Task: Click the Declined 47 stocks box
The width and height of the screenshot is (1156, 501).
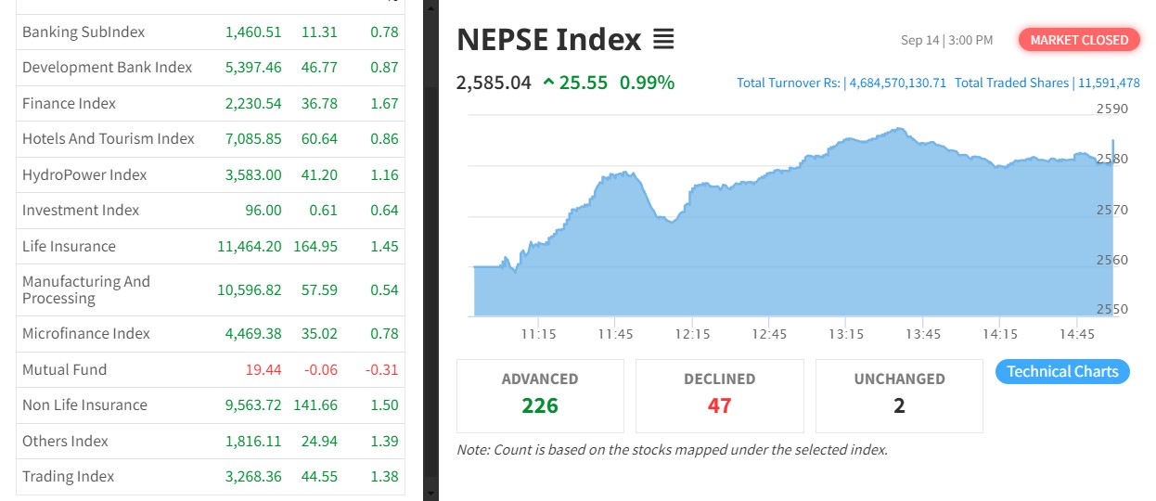Action: [719, 395]
